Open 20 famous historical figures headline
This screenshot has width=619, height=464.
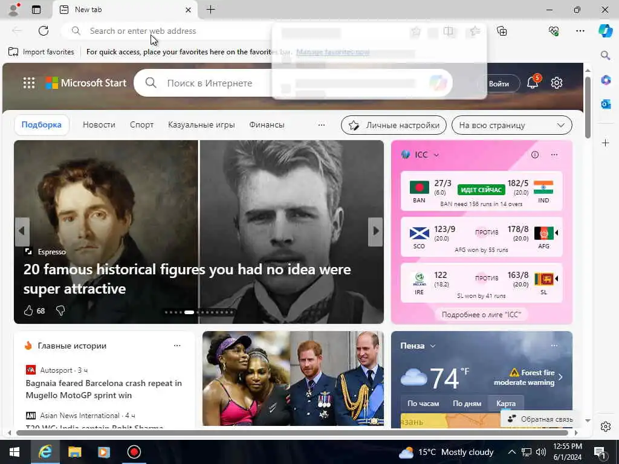click(187, 279)
